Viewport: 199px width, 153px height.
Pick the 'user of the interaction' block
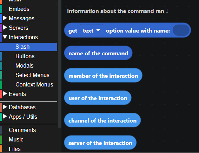pyautogui.click(x=98, y=98)
